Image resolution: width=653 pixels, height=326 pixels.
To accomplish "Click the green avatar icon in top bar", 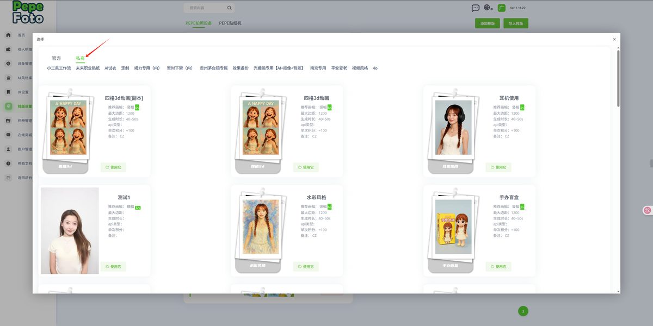I will (502, 8).
